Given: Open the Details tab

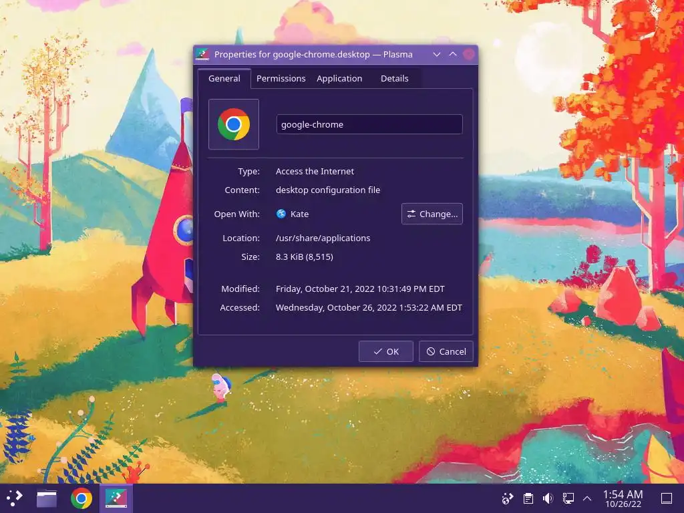Looking at the screenshot, I should 394,79.
